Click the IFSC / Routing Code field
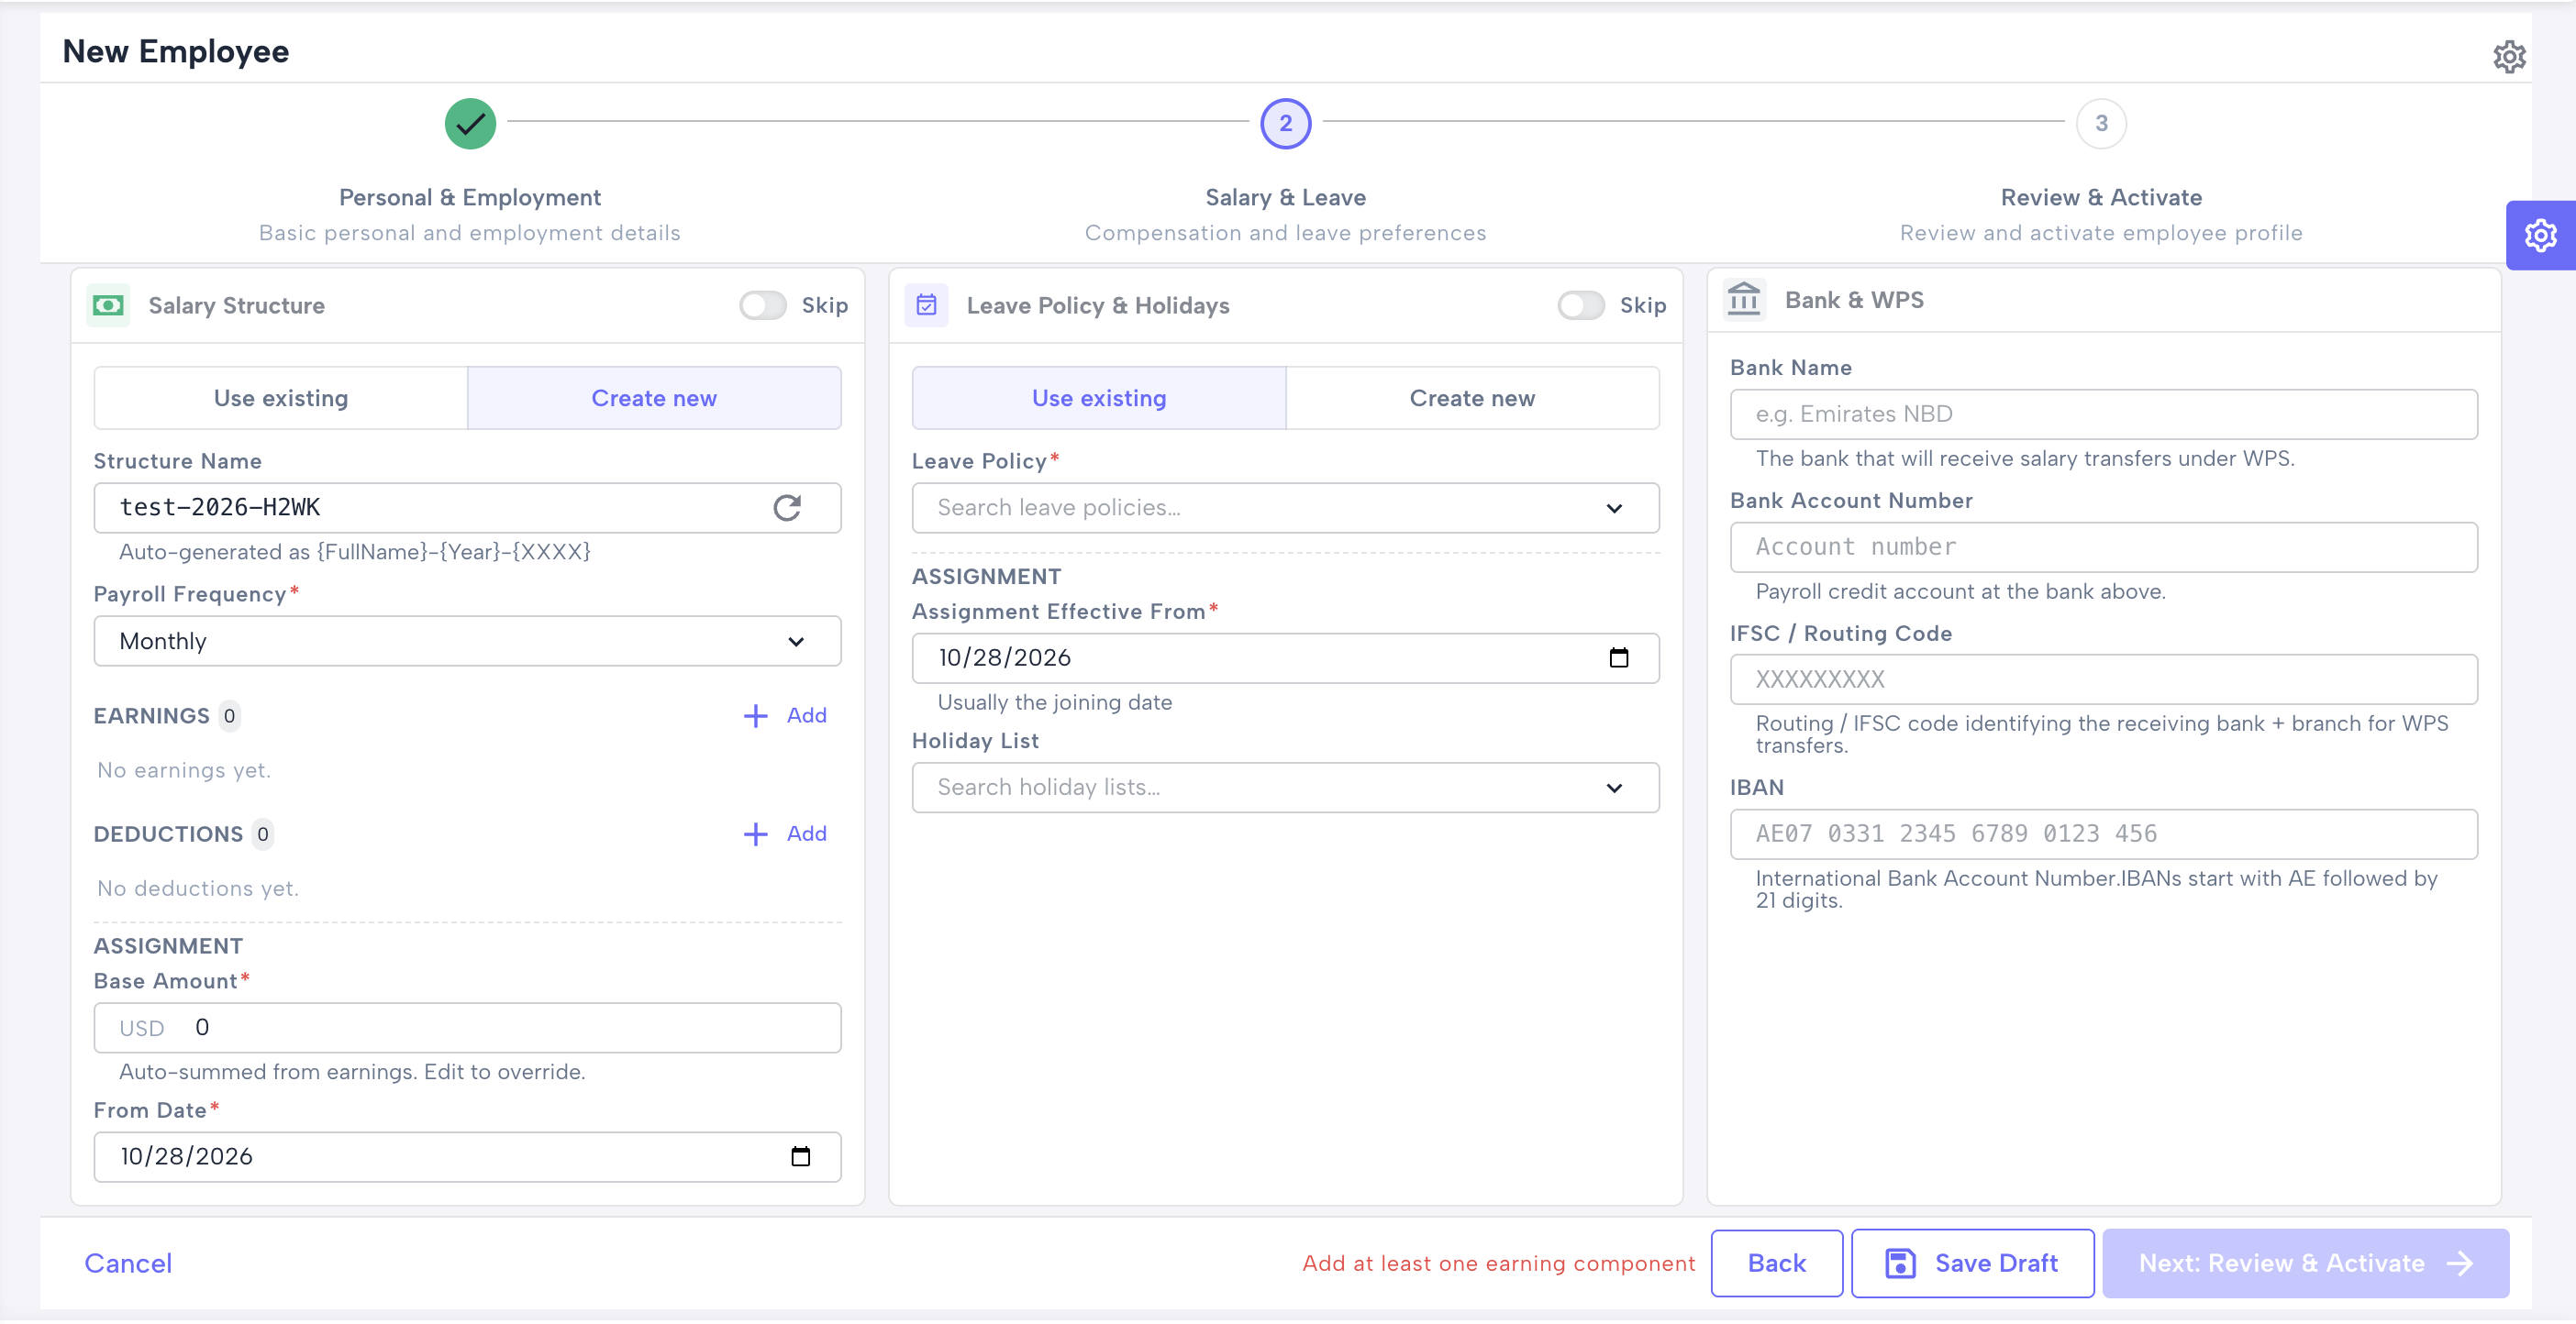Viewport: 2576px width, 1324px height. 2103,679
